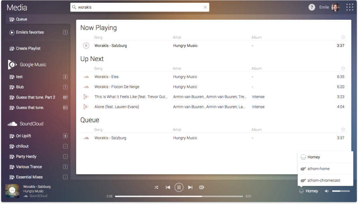Image resolution: width=358 pixels, height=204 pixels.
Task: Open the apps grid menu
Action: (x=350, y=7)
